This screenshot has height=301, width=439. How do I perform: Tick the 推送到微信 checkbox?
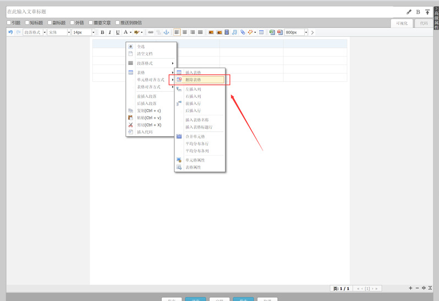(x=117, y=23)
